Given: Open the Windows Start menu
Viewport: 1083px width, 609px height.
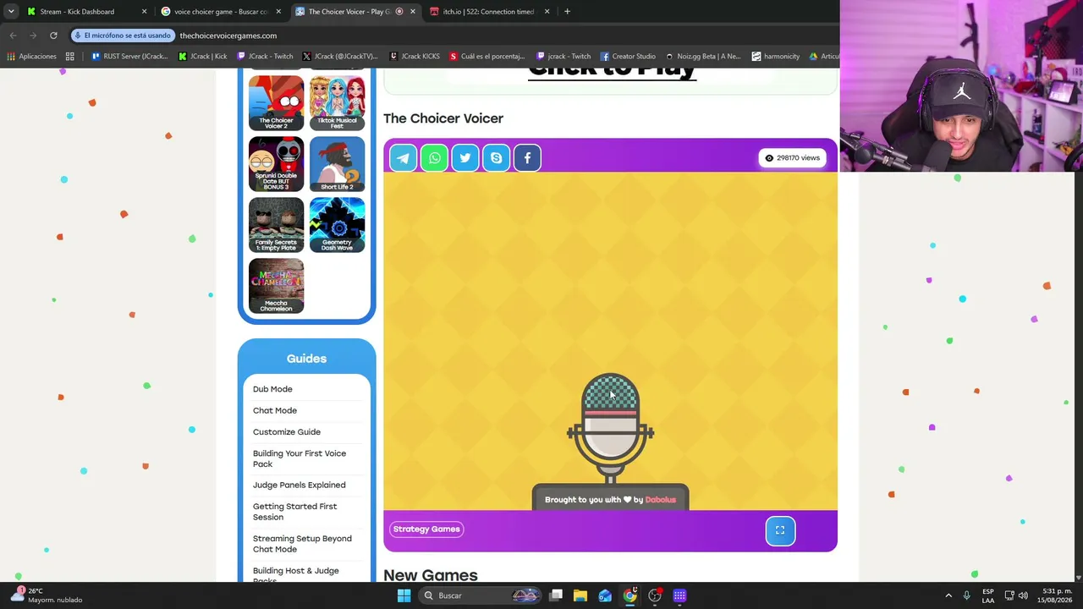Looking at the screenshot, I should [x=404, y=595].
